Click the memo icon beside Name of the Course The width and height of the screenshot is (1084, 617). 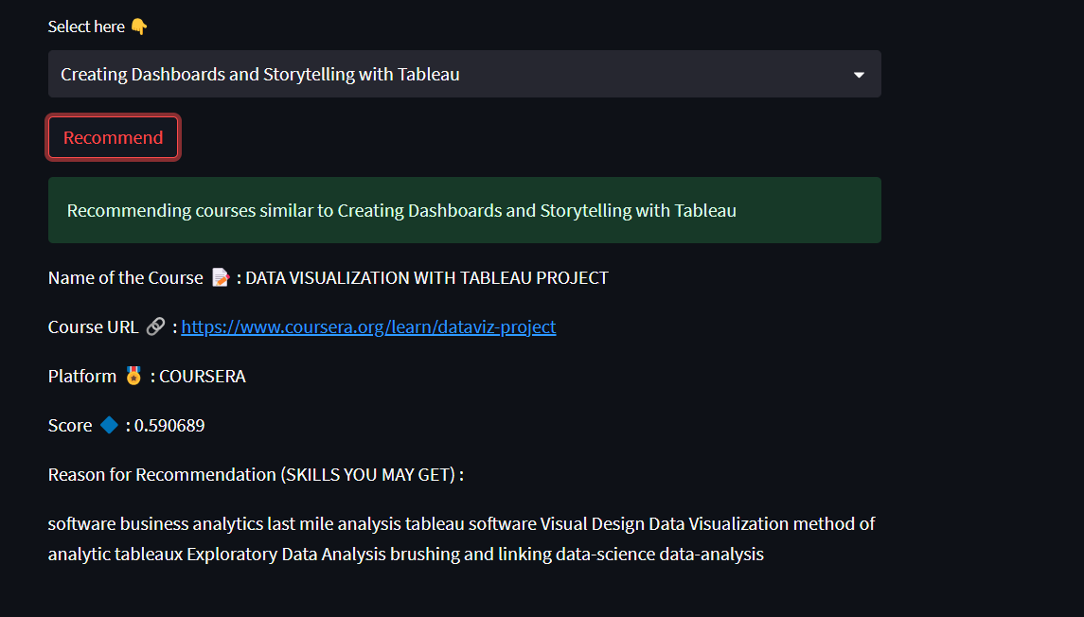pyautogui.click(x=220, y=277)
